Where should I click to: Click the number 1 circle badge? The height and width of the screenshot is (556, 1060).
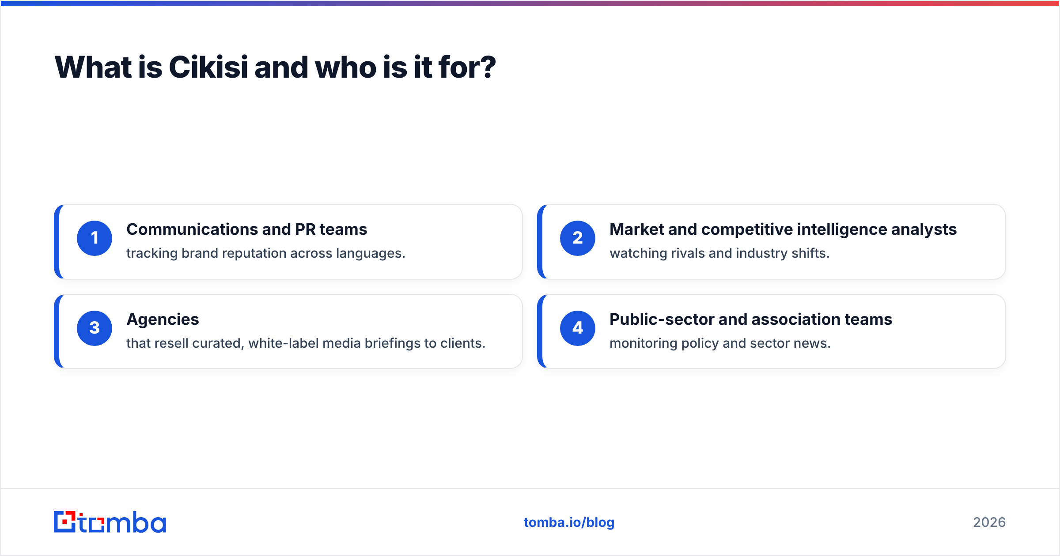[x=95, y=238]
